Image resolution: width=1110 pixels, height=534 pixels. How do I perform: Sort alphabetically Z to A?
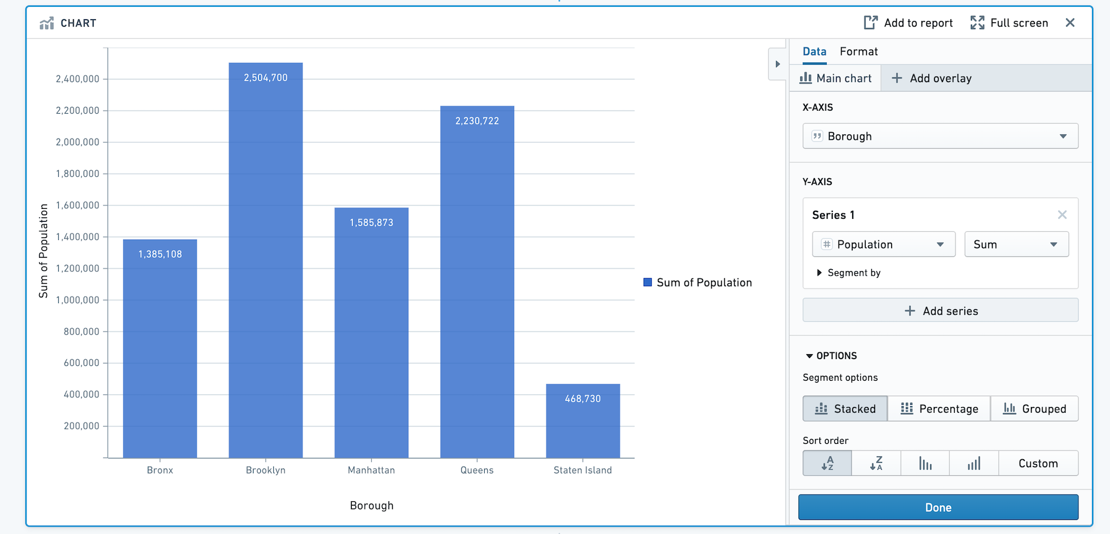pos(876,463)
